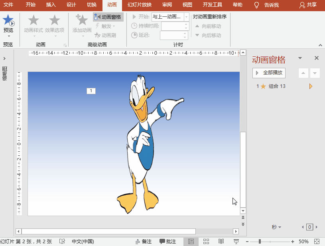Expand the thumbnail pane chevron

click(4, 59)
